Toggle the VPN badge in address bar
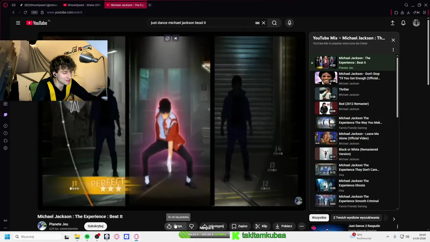Image resolution: width=430 pixels, height=242 pixels. 34,12
